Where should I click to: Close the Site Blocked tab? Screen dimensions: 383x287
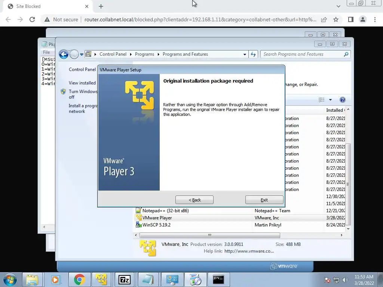click(87, 6)
